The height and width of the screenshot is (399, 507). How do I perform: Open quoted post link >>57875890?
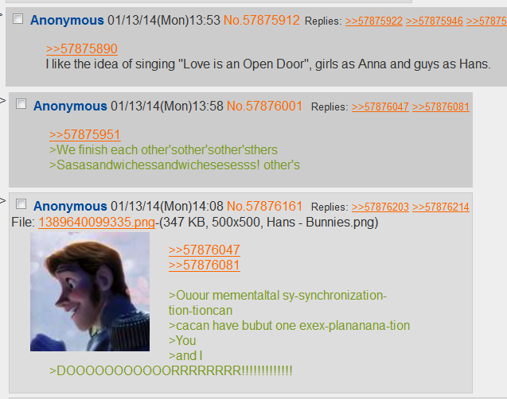[x=82, y=49]
